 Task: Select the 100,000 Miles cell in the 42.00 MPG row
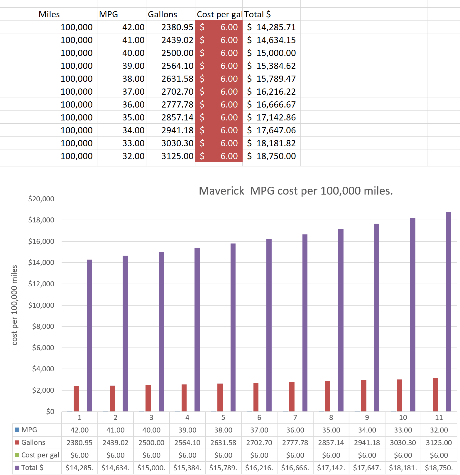coord(67,27)
